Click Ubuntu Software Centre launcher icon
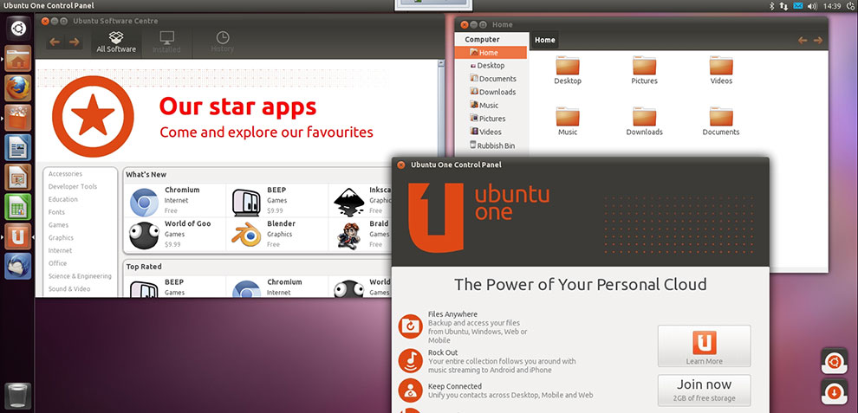 (18, 118)
